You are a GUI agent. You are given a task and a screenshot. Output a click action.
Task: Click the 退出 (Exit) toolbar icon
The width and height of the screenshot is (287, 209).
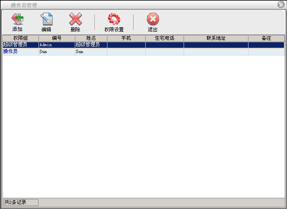[x=153, y=20]
